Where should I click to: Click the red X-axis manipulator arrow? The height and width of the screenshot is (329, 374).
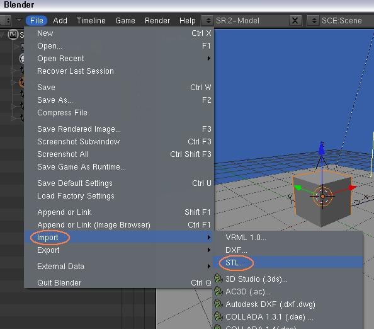coord(353,188)
